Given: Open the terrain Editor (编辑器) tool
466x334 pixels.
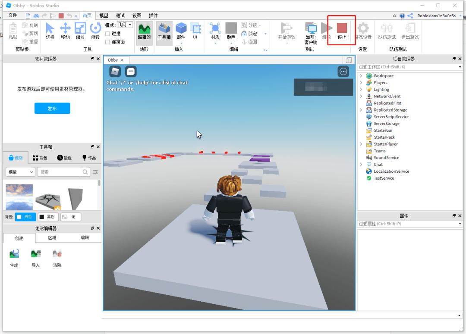Looking at the screenshot, I should click(x=144, y=30).
